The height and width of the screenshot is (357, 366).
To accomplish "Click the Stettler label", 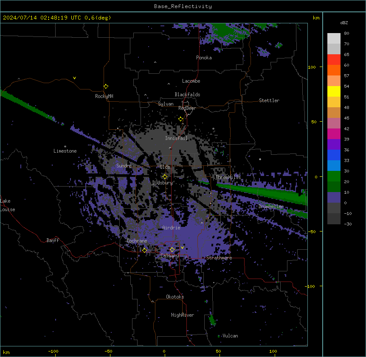I will [269, 100].
